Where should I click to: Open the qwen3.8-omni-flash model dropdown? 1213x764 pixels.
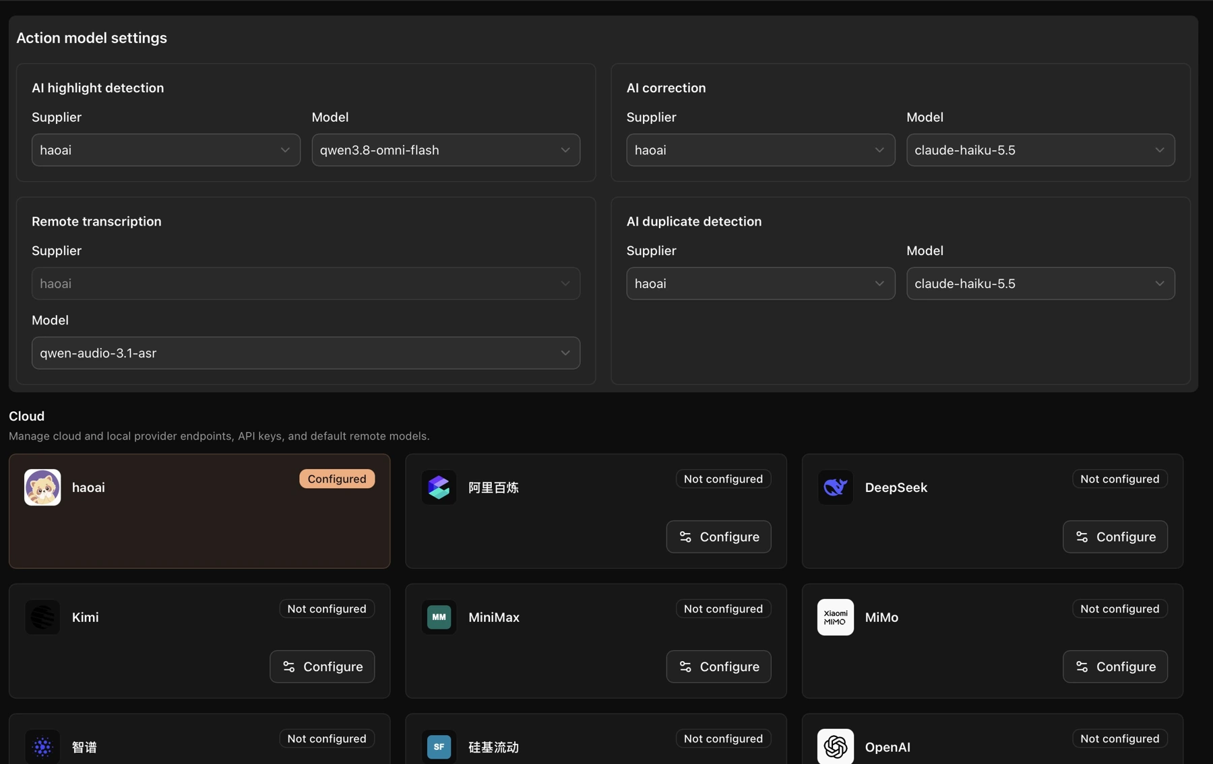pos(445,149)
